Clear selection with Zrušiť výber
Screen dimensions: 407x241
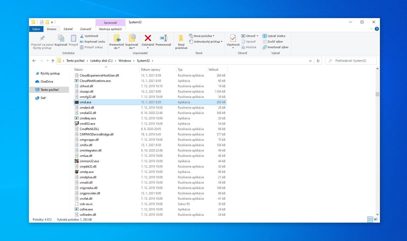pos(273,42)
